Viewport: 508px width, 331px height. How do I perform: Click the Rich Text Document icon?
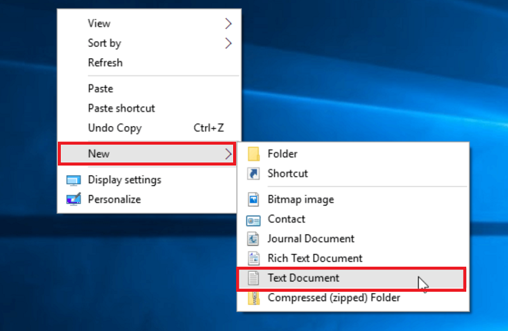254,259
